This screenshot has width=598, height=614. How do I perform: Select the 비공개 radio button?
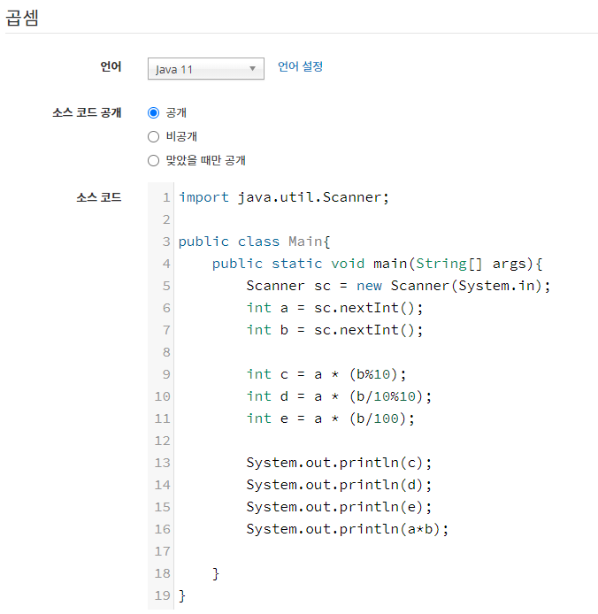coord(154,136)
